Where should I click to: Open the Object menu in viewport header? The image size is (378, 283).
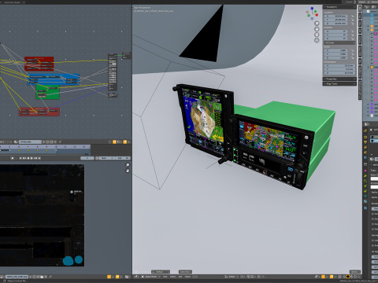click(187, 277)
